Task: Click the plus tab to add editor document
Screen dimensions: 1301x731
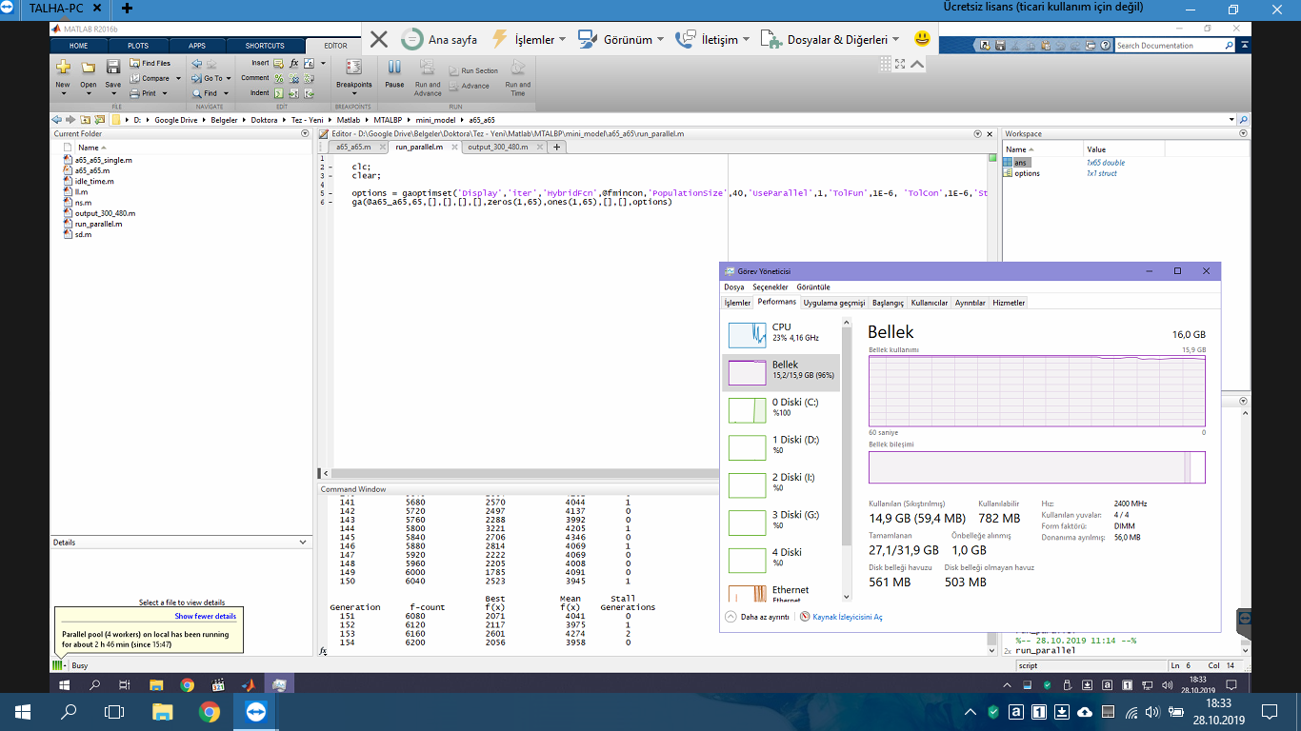Action: (557, 148)
